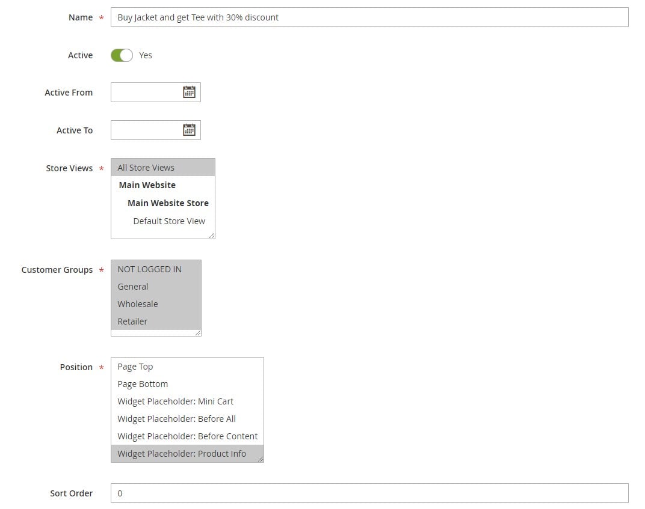Click the Customer Groups list resize handle
Viewport: 645px width, 509px height.
198,333
